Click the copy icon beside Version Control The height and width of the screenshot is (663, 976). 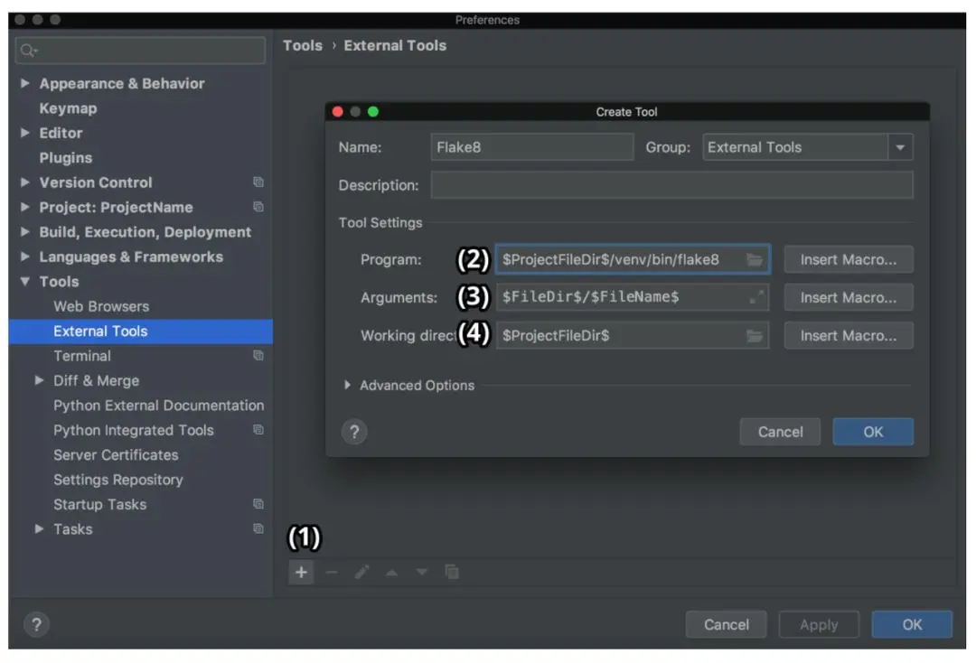click(258, 182)
